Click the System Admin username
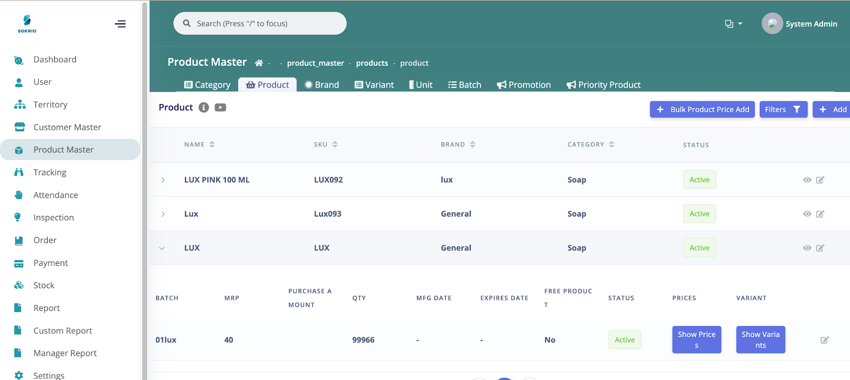The width and height of the screenshot is (850, 380). [811, 24]
